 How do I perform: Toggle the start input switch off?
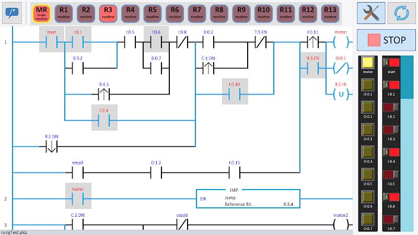pyautogui.click(x=391, y=63)
